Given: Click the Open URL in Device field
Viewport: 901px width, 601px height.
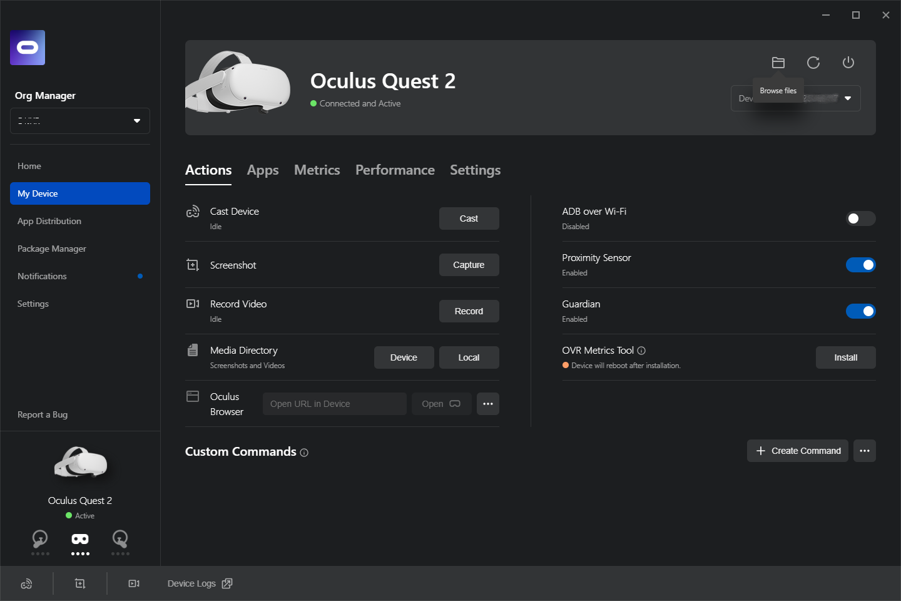Looking at the screenshot, I should [334, 404].
